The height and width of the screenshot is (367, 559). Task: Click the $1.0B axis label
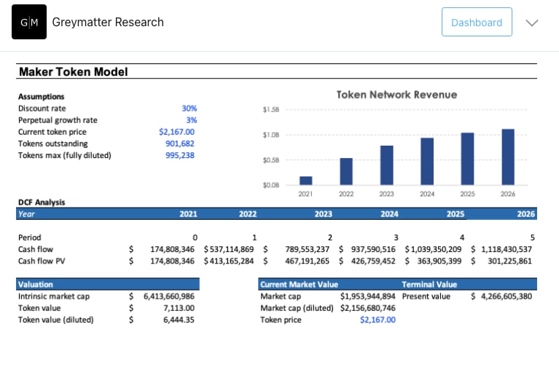click(271, 135)
